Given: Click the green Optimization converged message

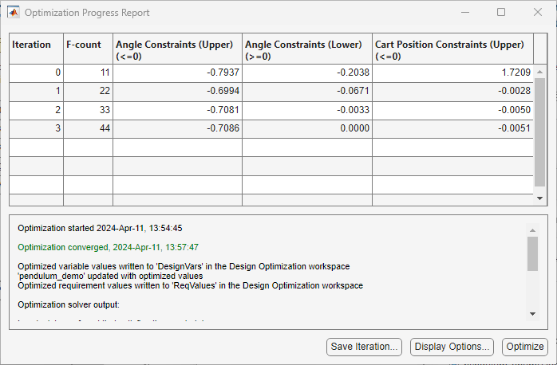Looking at the screenshot, I should pos(108,247).
